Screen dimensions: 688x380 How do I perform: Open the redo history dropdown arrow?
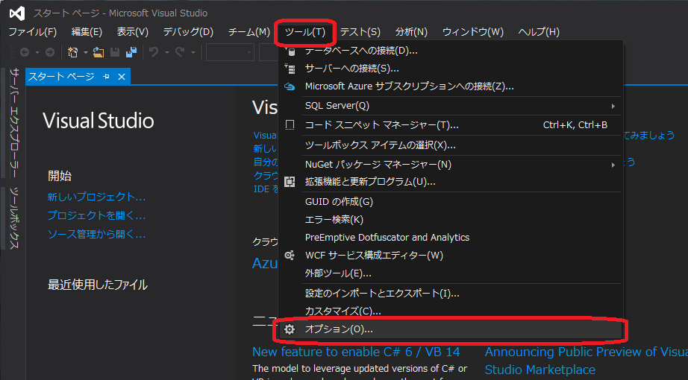(193, 53)
